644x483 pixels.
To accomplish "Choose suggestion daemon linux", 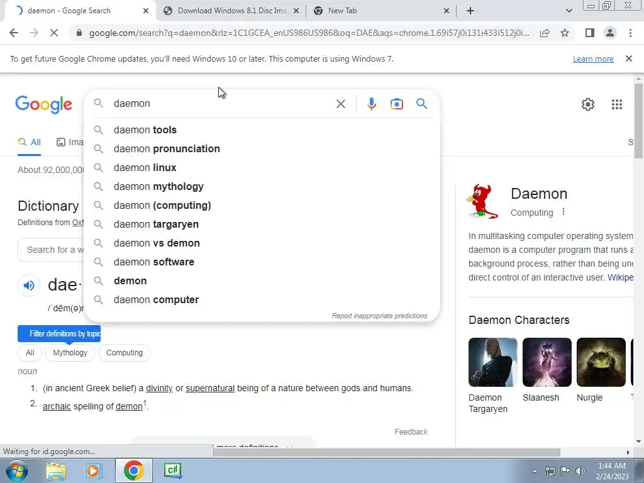I will pyautogui.click(x=262, y=167).
